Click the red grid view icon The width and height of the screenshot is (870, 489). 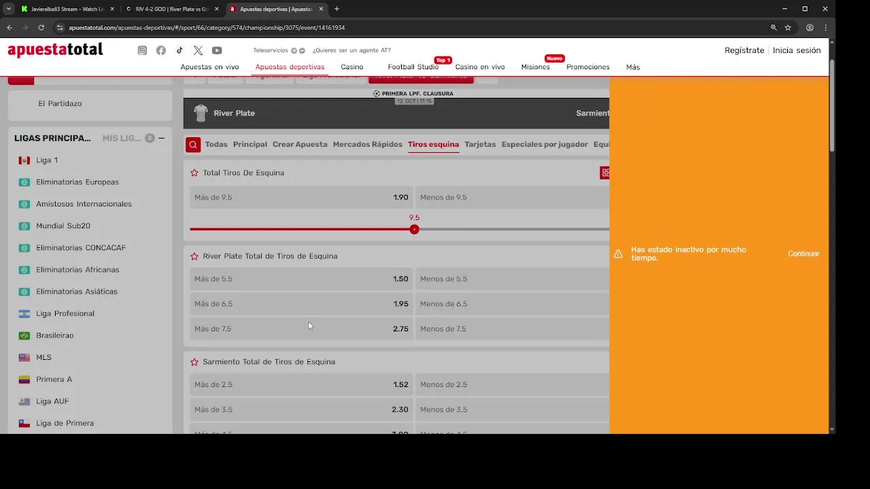[x=605, y=173]
